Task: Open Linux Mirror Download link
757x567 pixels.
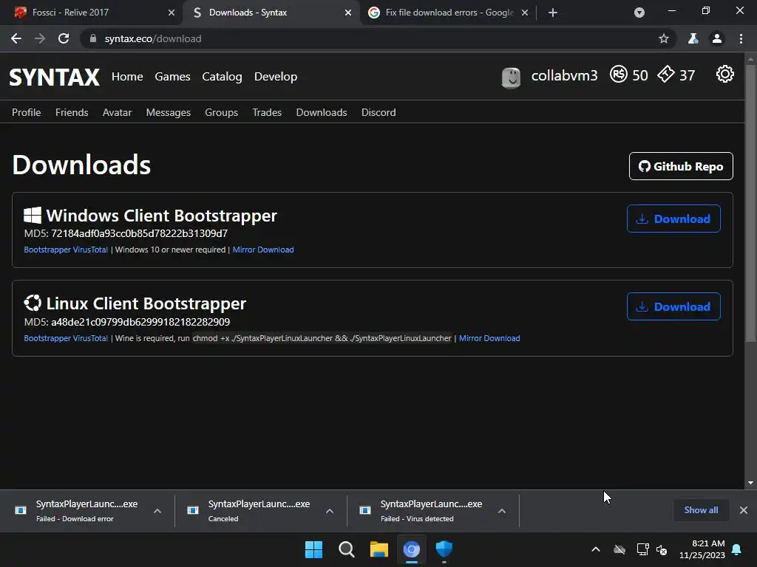Action: tap(489, 338)
